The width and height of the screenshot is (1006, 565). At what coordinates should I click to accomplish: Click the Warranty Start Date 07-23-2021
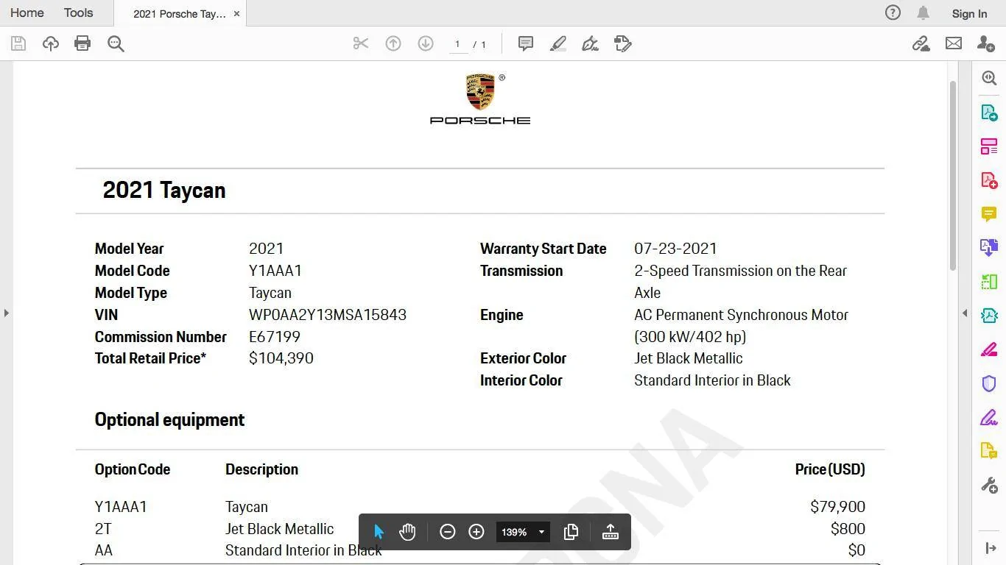click(675, 249)
